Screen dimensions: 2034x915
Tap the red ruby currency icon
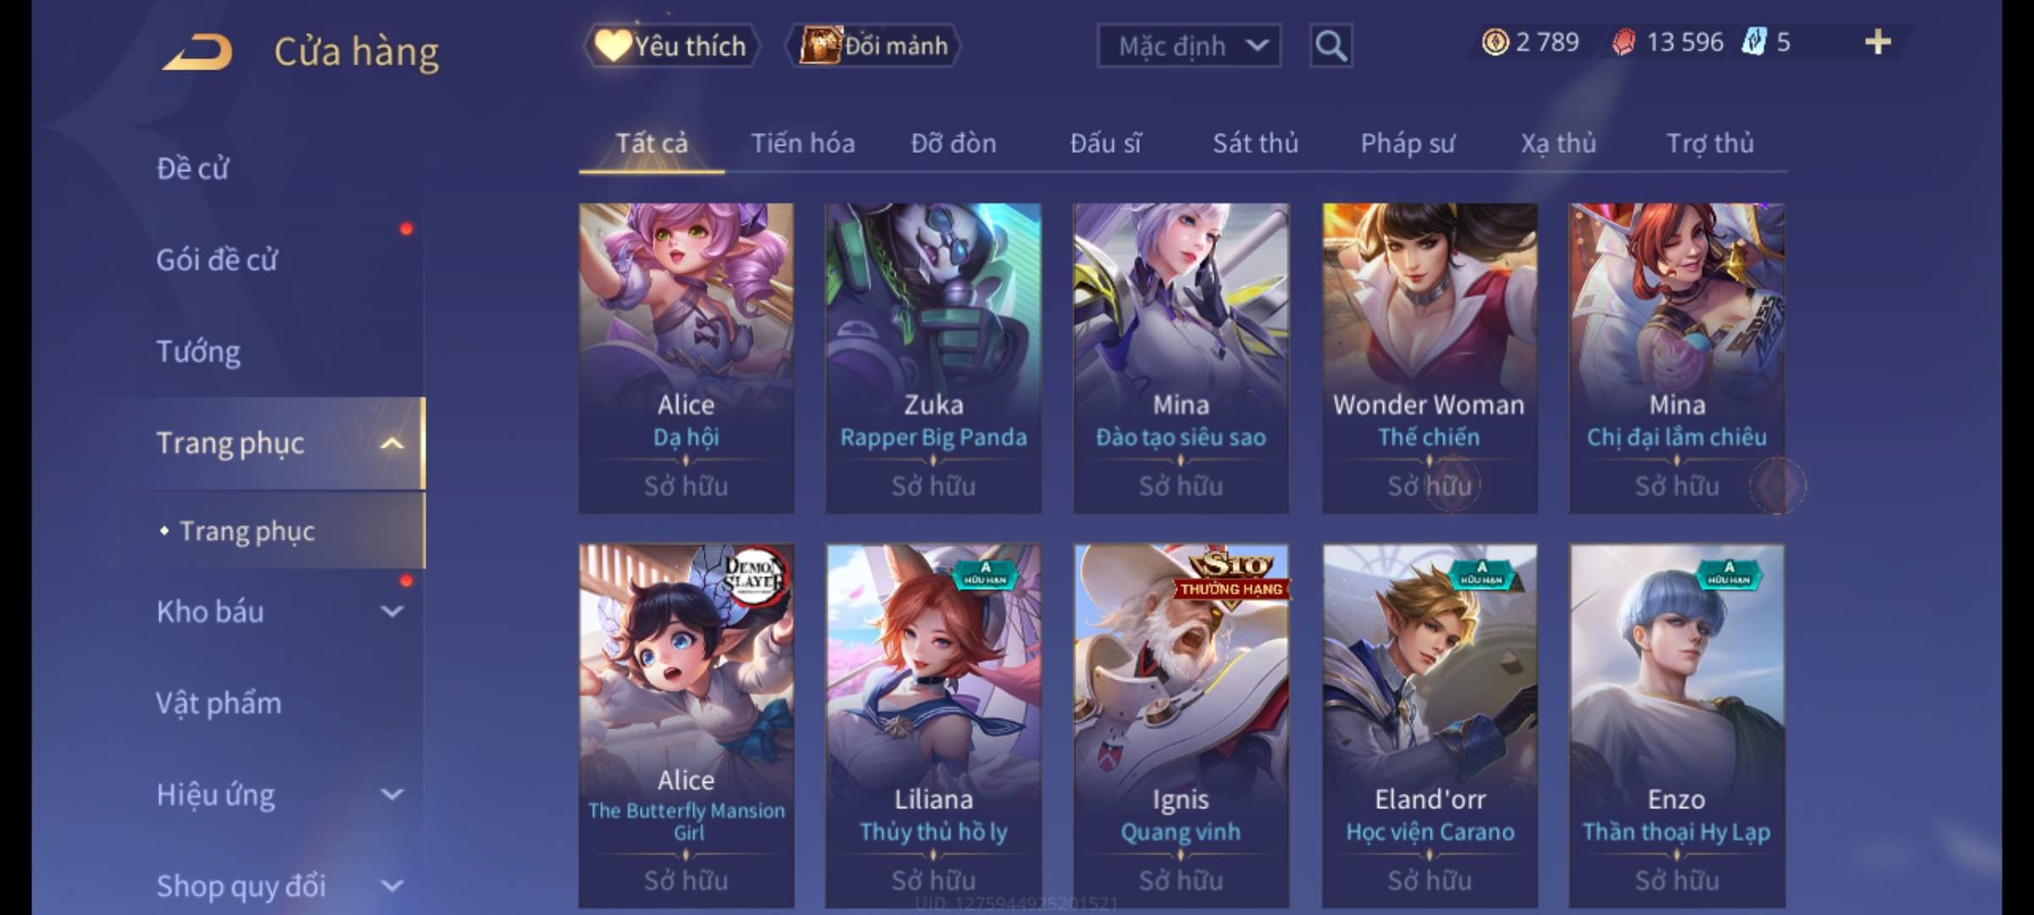pos(1623,42)
